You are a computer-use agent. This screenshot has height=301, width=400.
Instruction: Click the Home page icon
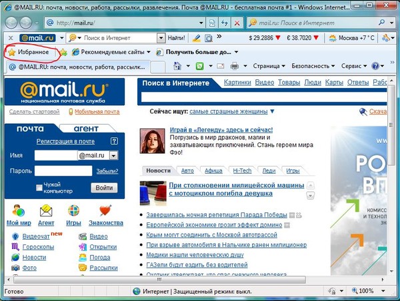point(177,66)
